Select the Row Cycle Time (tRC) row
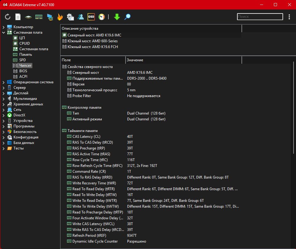 [x=151, y=160]
